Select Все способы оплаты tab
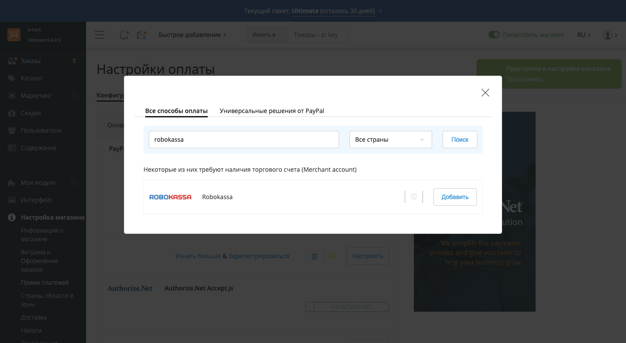Viewport: 626px width, 343px height. click(x=176, y=111)
